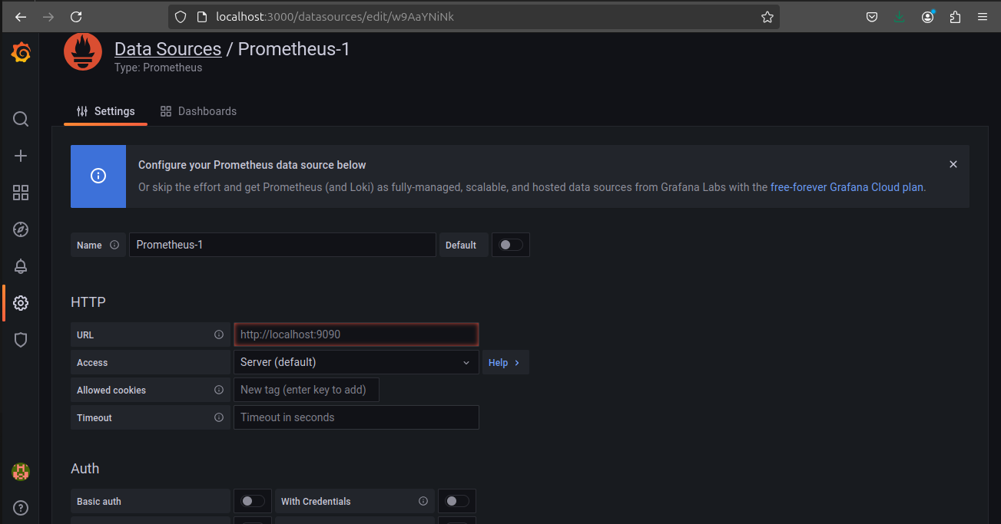Open the Data Sources breadcrumb link

tap(167, 49)
